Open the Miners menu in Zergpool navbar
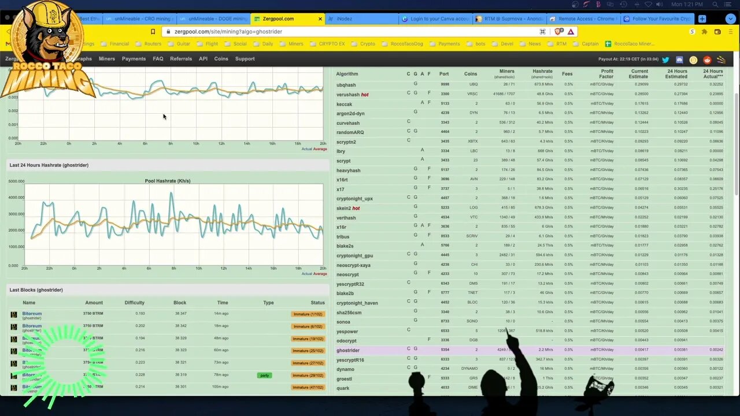This screenshot has width=740, height=416. click(107, 59)
